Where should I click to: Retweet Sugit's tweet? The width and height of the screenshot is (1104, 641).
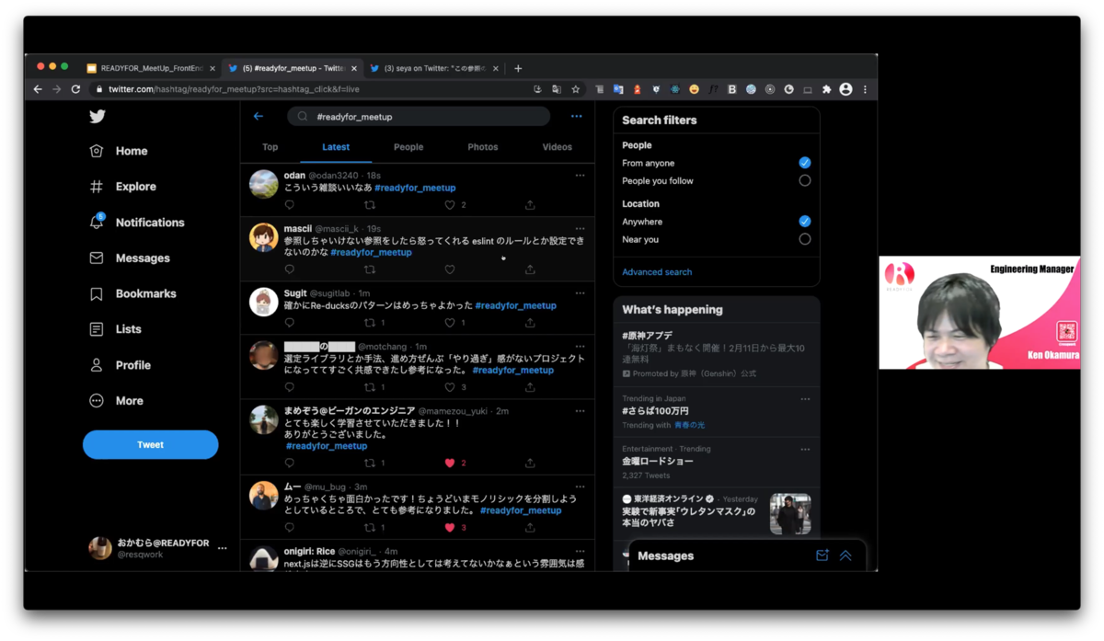(x=370, y=323)
